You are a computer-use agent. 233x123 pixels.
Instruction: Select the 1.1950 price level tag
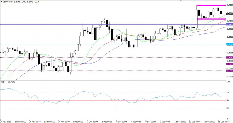click(229, 71)
